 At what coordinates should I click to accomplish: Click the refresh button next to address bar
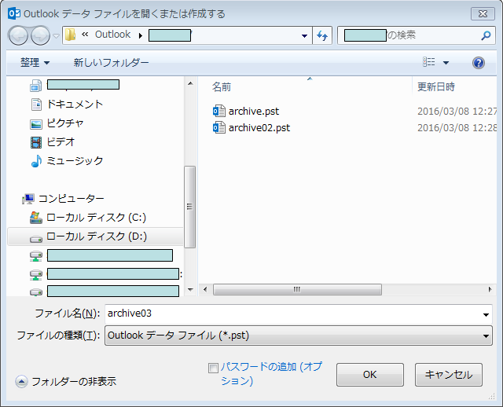point(322,35)
